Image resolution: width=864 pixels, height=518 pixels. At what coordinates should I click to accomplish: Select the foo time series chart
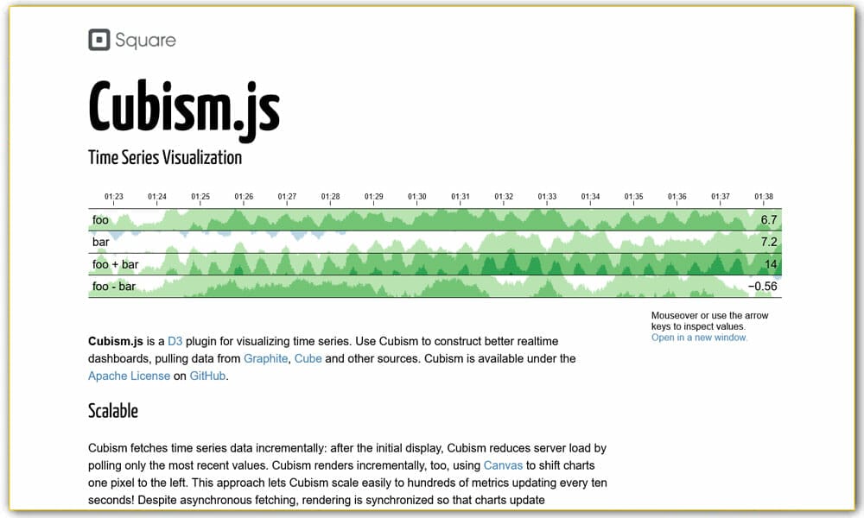432,220
